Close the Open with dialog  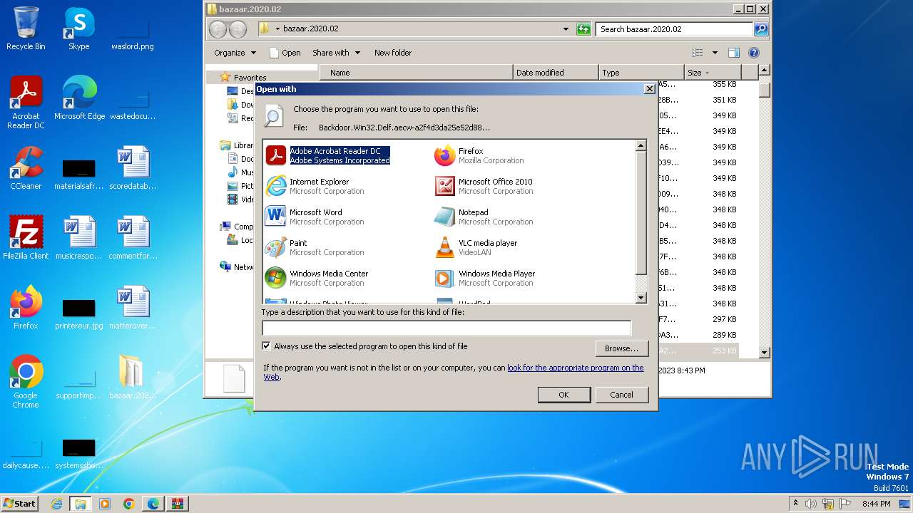coord(649,89)
